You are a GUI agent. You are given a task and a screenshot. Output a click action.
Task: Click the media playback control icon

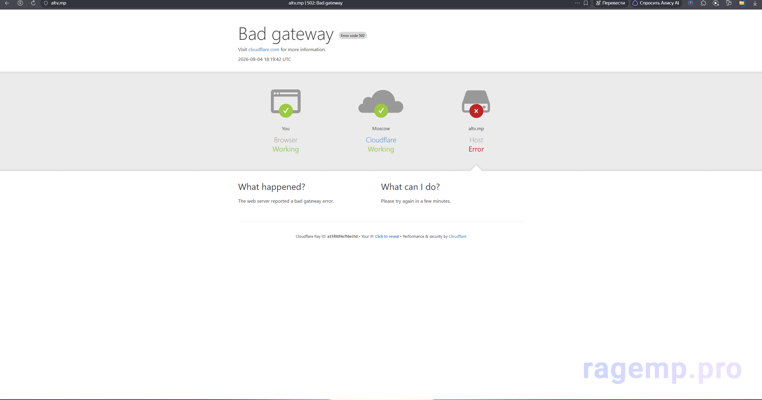point(716,3)
